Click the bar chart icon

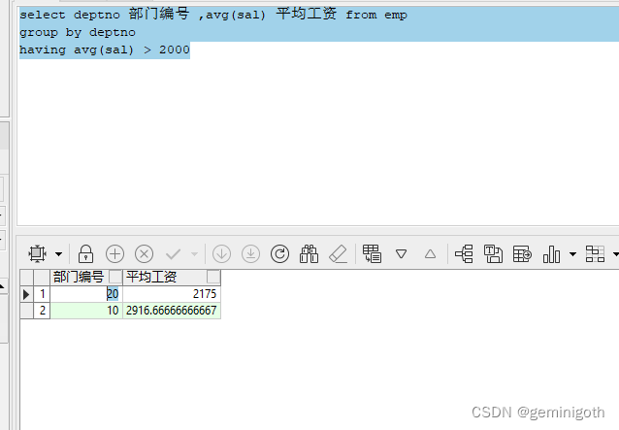[x=551, y=253]
